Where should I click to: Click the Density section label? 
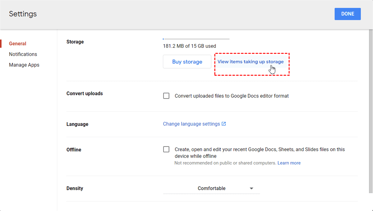click(75, 188)
